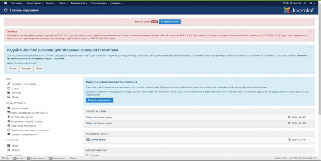Click the heart icon for Зробити пожертвування
The width and height of the screenshot is (321, 161).
click(8, 135)
